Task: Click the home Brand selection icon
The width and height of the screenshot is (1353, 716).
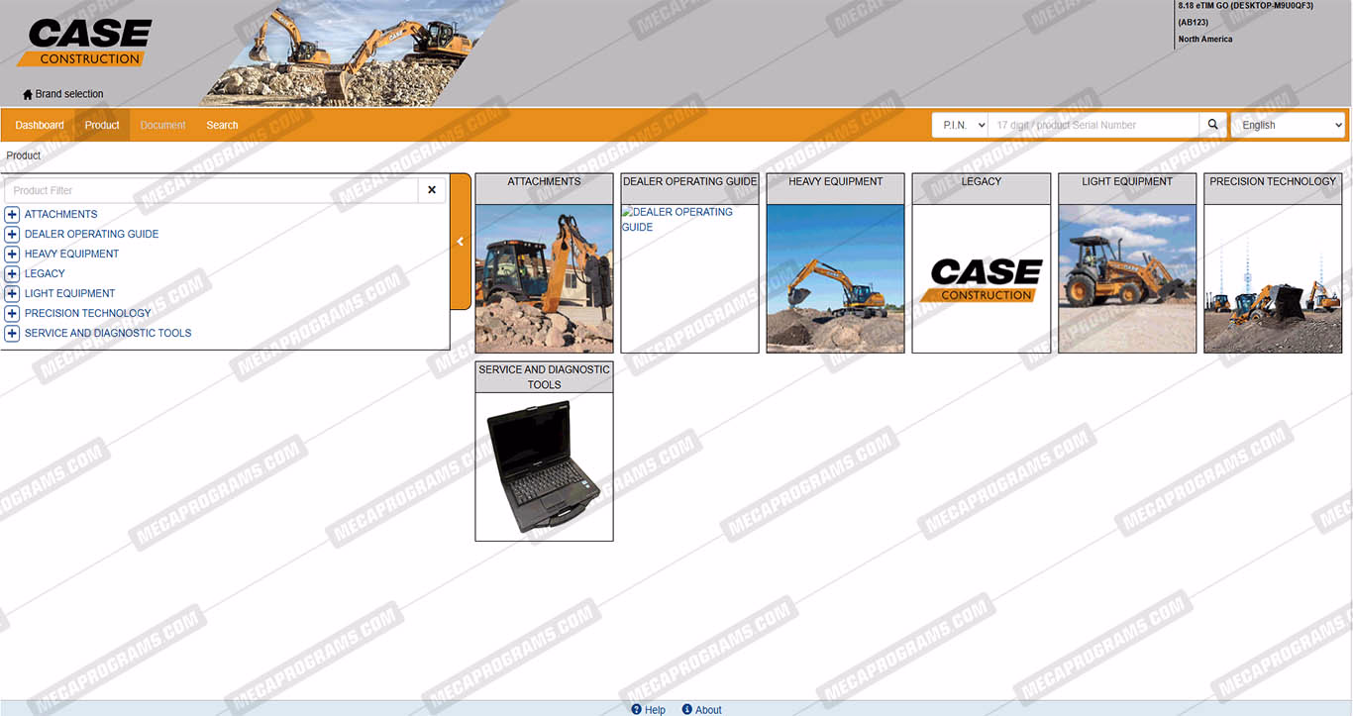Action: point(28,95)
